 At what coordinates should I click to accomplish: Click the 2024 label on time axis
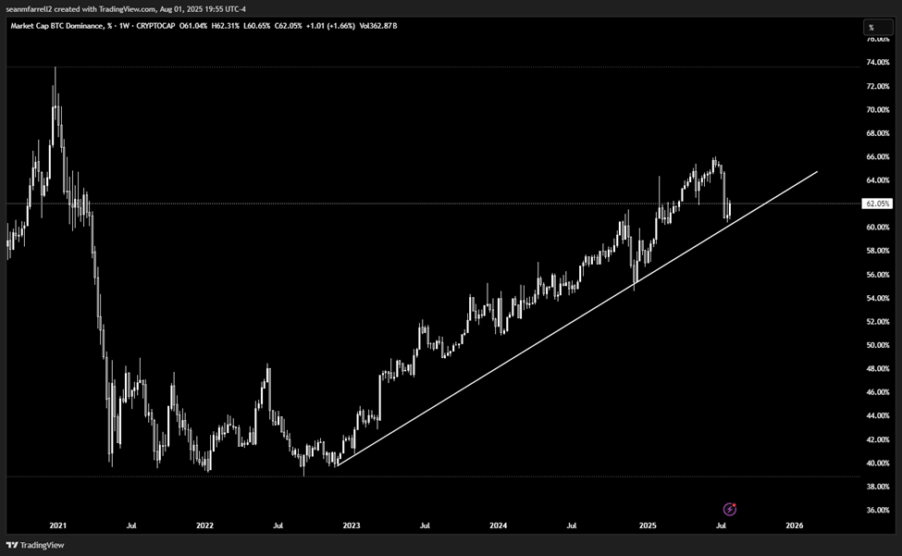pos(499,525)
